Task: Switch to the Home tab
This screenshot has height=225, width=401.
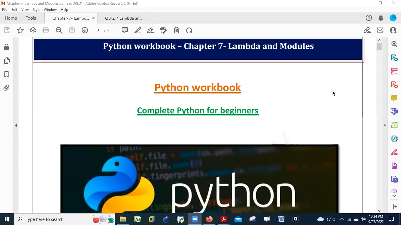Action: point(11,18)
